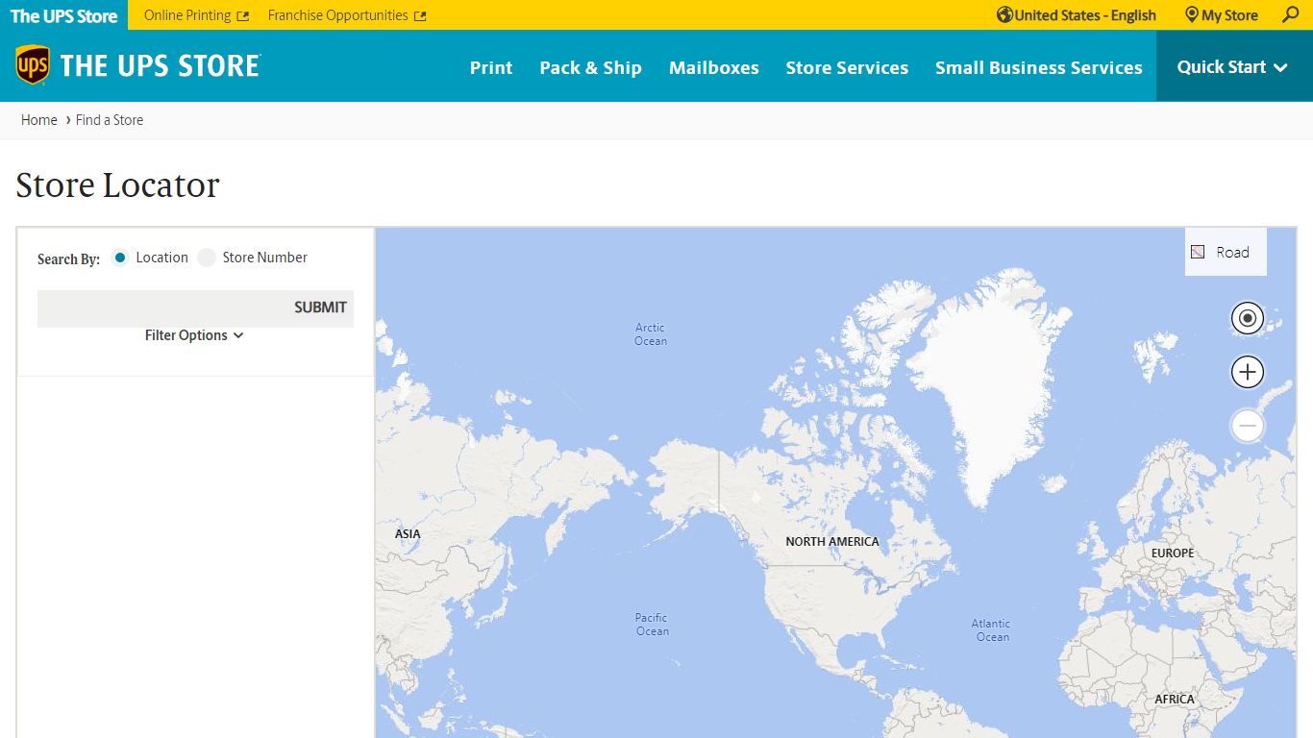Zoom out the map with minus
The image size is (1313, 738).
[x=1248, y=426]
